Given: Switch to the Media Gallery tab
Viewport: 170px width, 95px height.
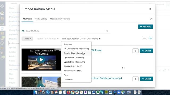Looking at the screenshot, I should 41,19.
